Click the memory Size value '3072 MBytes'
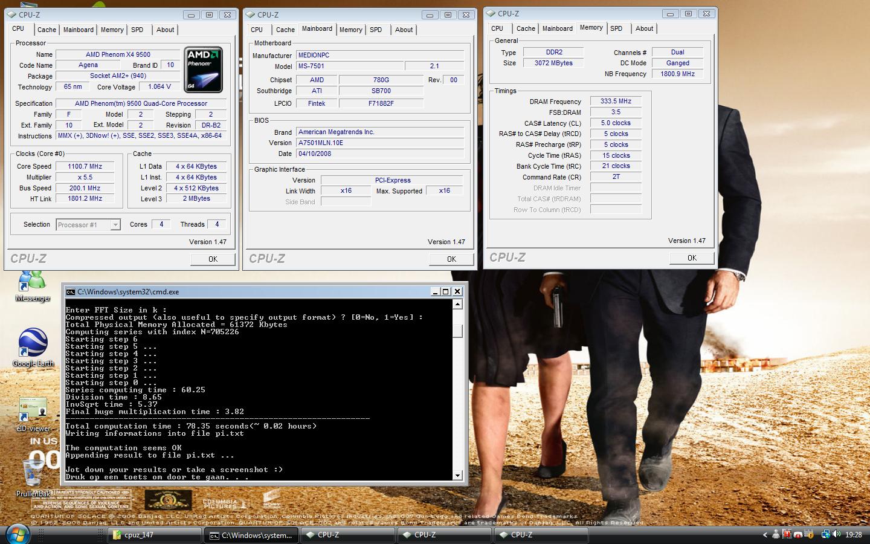This screenshot has height=544, width=870. (x=554, y=63)
